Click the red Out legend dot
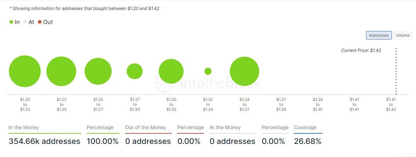The image size is (416, 157). (x=40, y=22)
